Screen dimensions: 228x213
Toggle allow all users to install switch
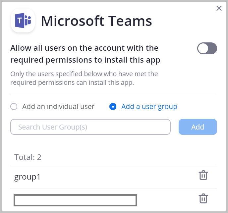(x=207, y=48)
